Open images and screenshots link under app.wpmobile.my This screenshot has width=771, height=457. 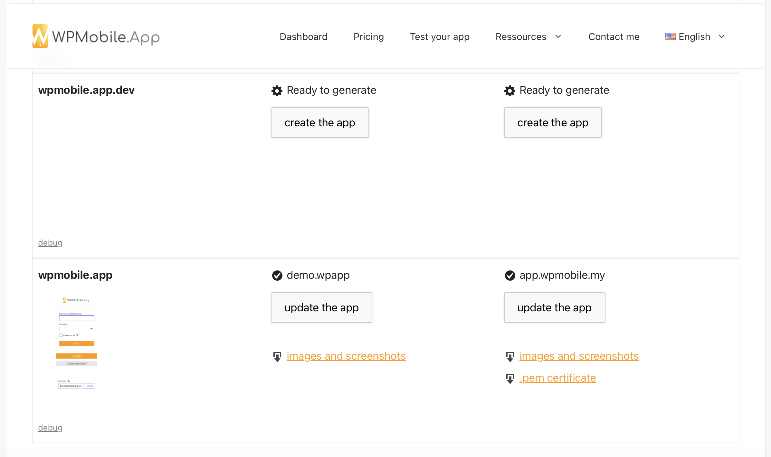coord(579,356)
